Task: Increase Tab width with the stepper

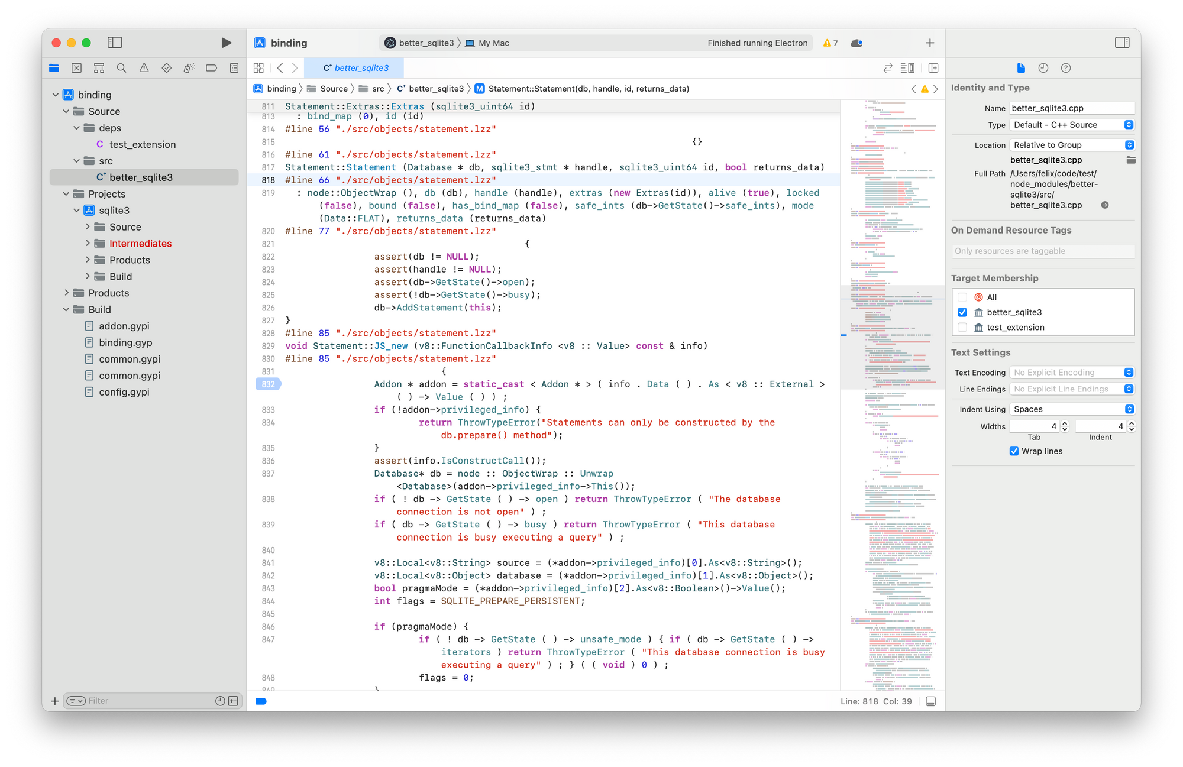Action: point(1065,423)
